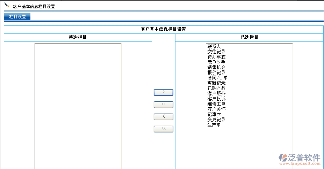324x169 pixels.
Task: Click inside the empty 待选栏目 list box
Action: coord(78,105)
